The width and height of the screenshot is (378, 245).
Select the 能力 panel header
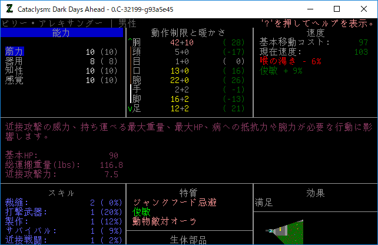pos(61,33)
